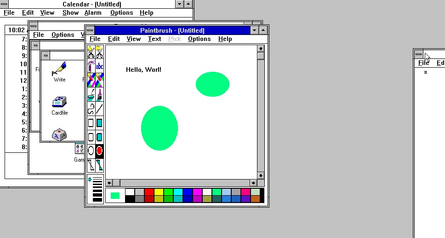
Task: Open the Write icon in Program Manager
Action: point(59,72)
